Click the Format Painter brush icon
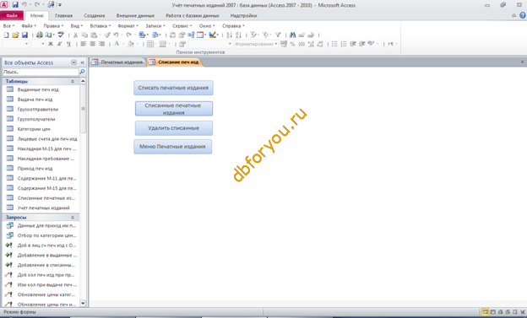This screenshot has width=527, height=318. pyautogui.click(x=107, y=35)
